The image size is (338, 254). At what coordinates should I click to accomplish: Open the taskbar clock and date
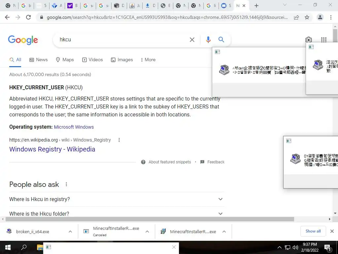click(x=310, y=247)
